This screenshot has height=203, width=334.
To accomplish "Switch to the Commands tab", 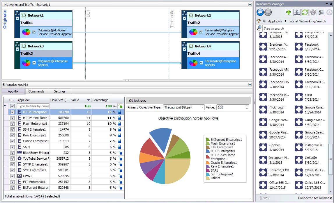I will click(36, 91).
